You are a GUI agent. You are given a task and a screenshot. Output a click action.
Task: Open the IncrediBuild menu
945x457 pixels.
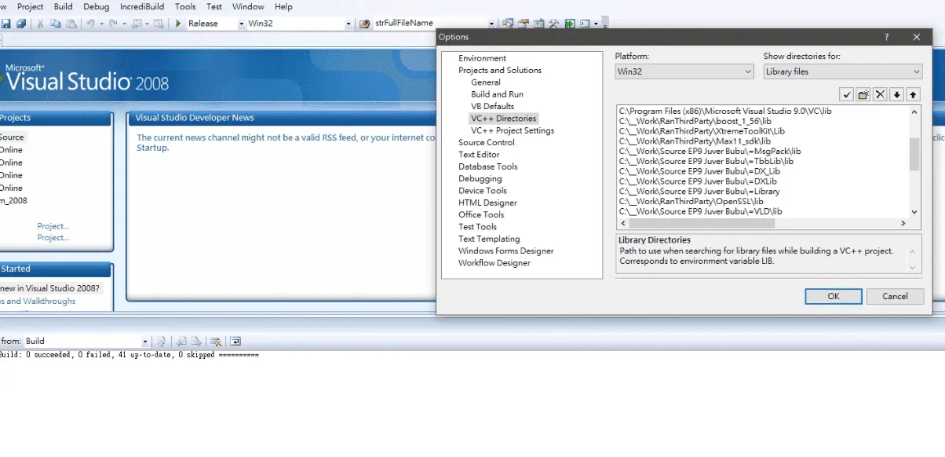[142, 6]
